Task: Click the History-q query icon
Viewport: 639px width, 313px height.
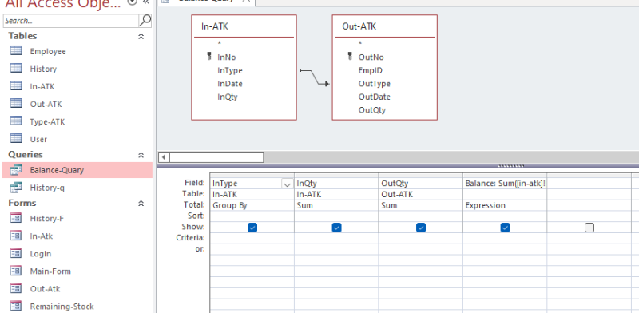Action: 16,188
